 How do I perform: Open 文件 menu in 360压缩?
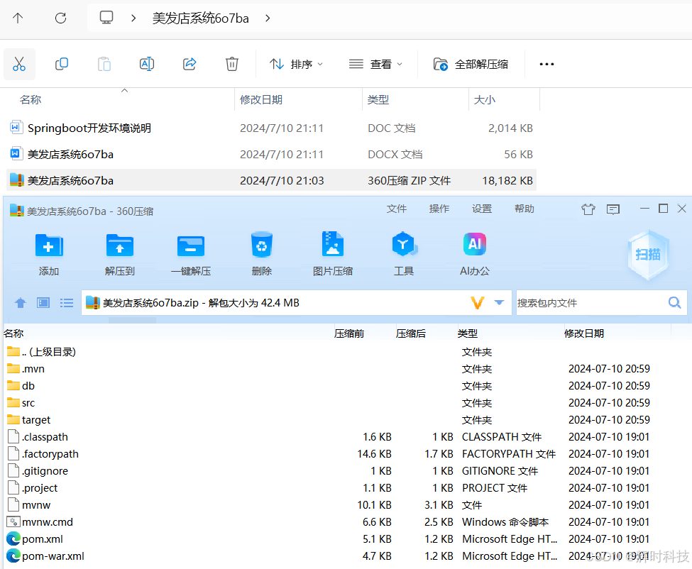click(x=396, y=209)
